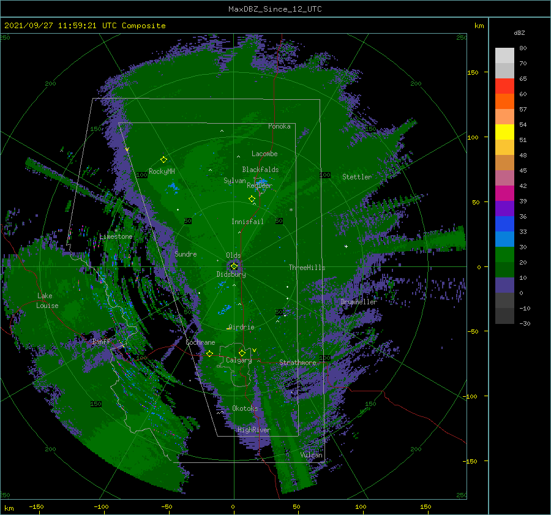Click the yellow diamond marker below Cochrane
551x515 pixels.
click(209, 354)
